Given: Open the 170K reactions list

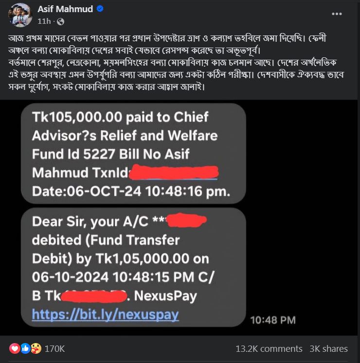Looking at the screenshot, I should pyautogui.click(x=54, y=348).
